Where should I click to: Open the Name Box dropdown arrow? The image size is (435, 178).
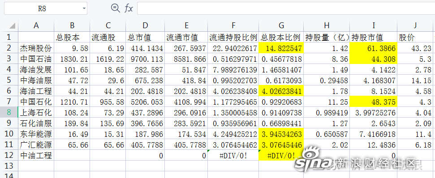(84, 8)
